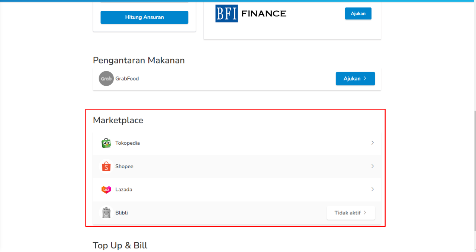
Task: Open the Blibli Tidak aktif button
Action: coord(351,213)
